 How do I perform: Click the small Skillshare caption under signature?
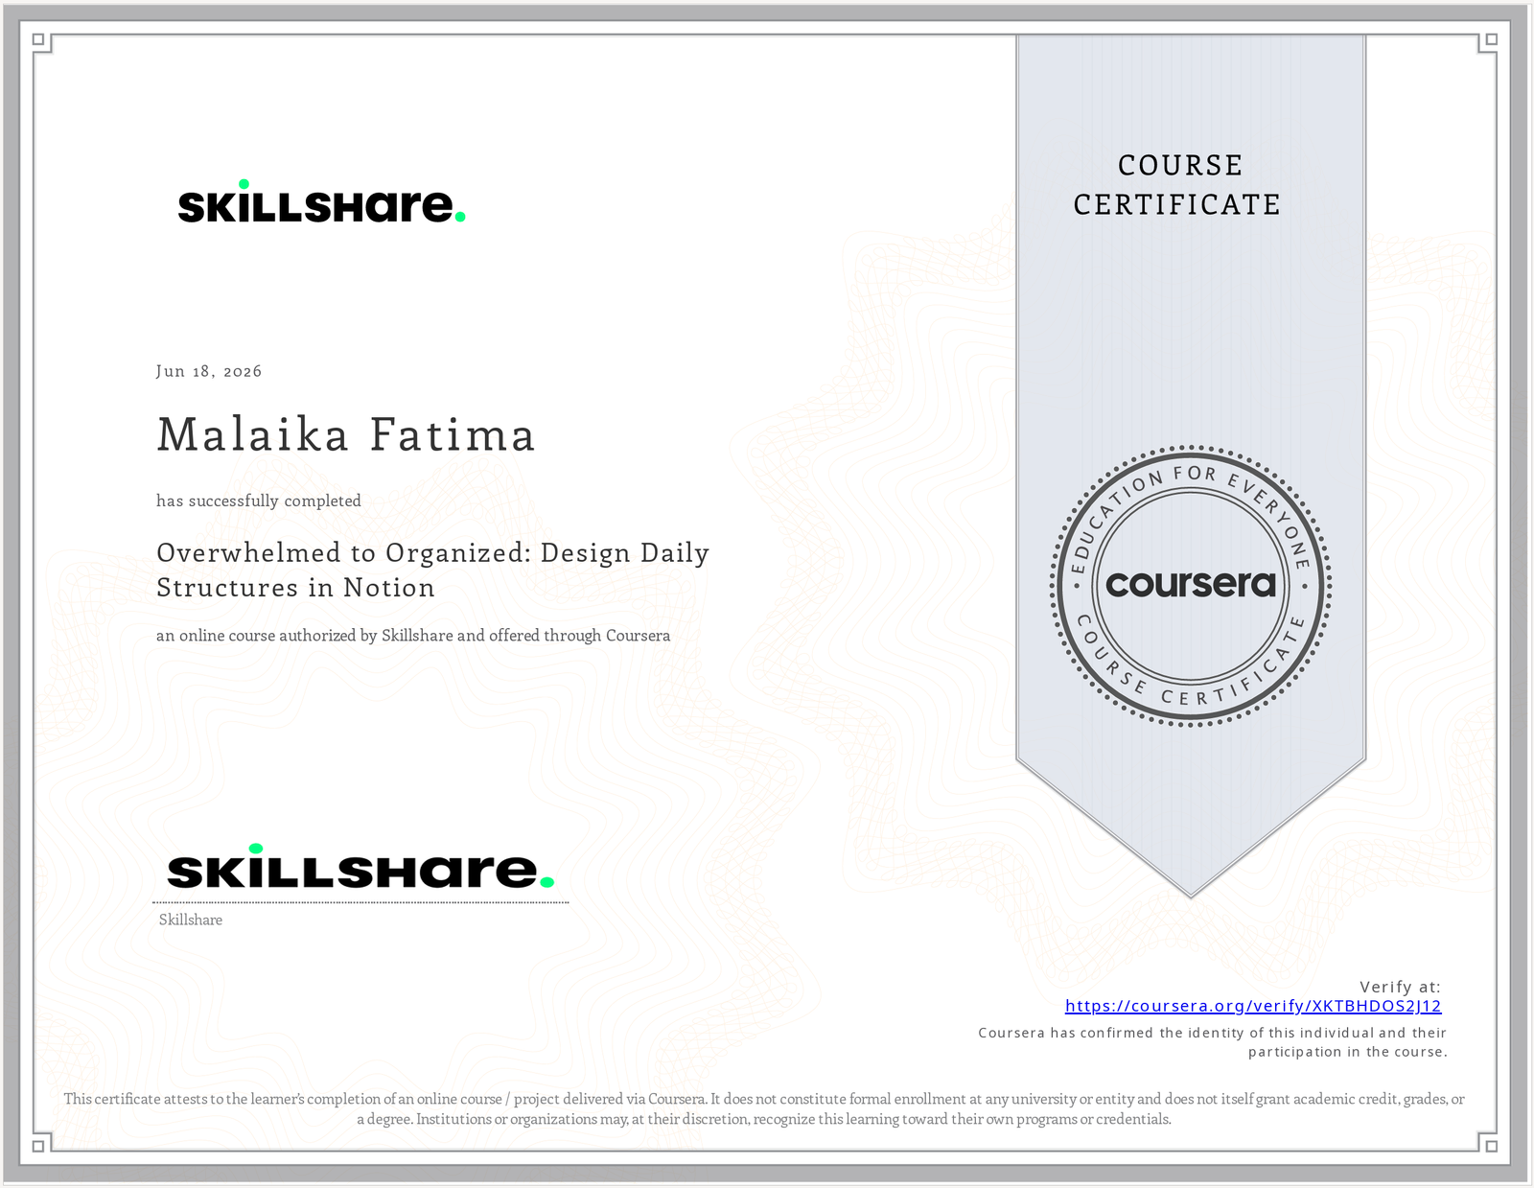pyautogui.click(x=191, y=920)
